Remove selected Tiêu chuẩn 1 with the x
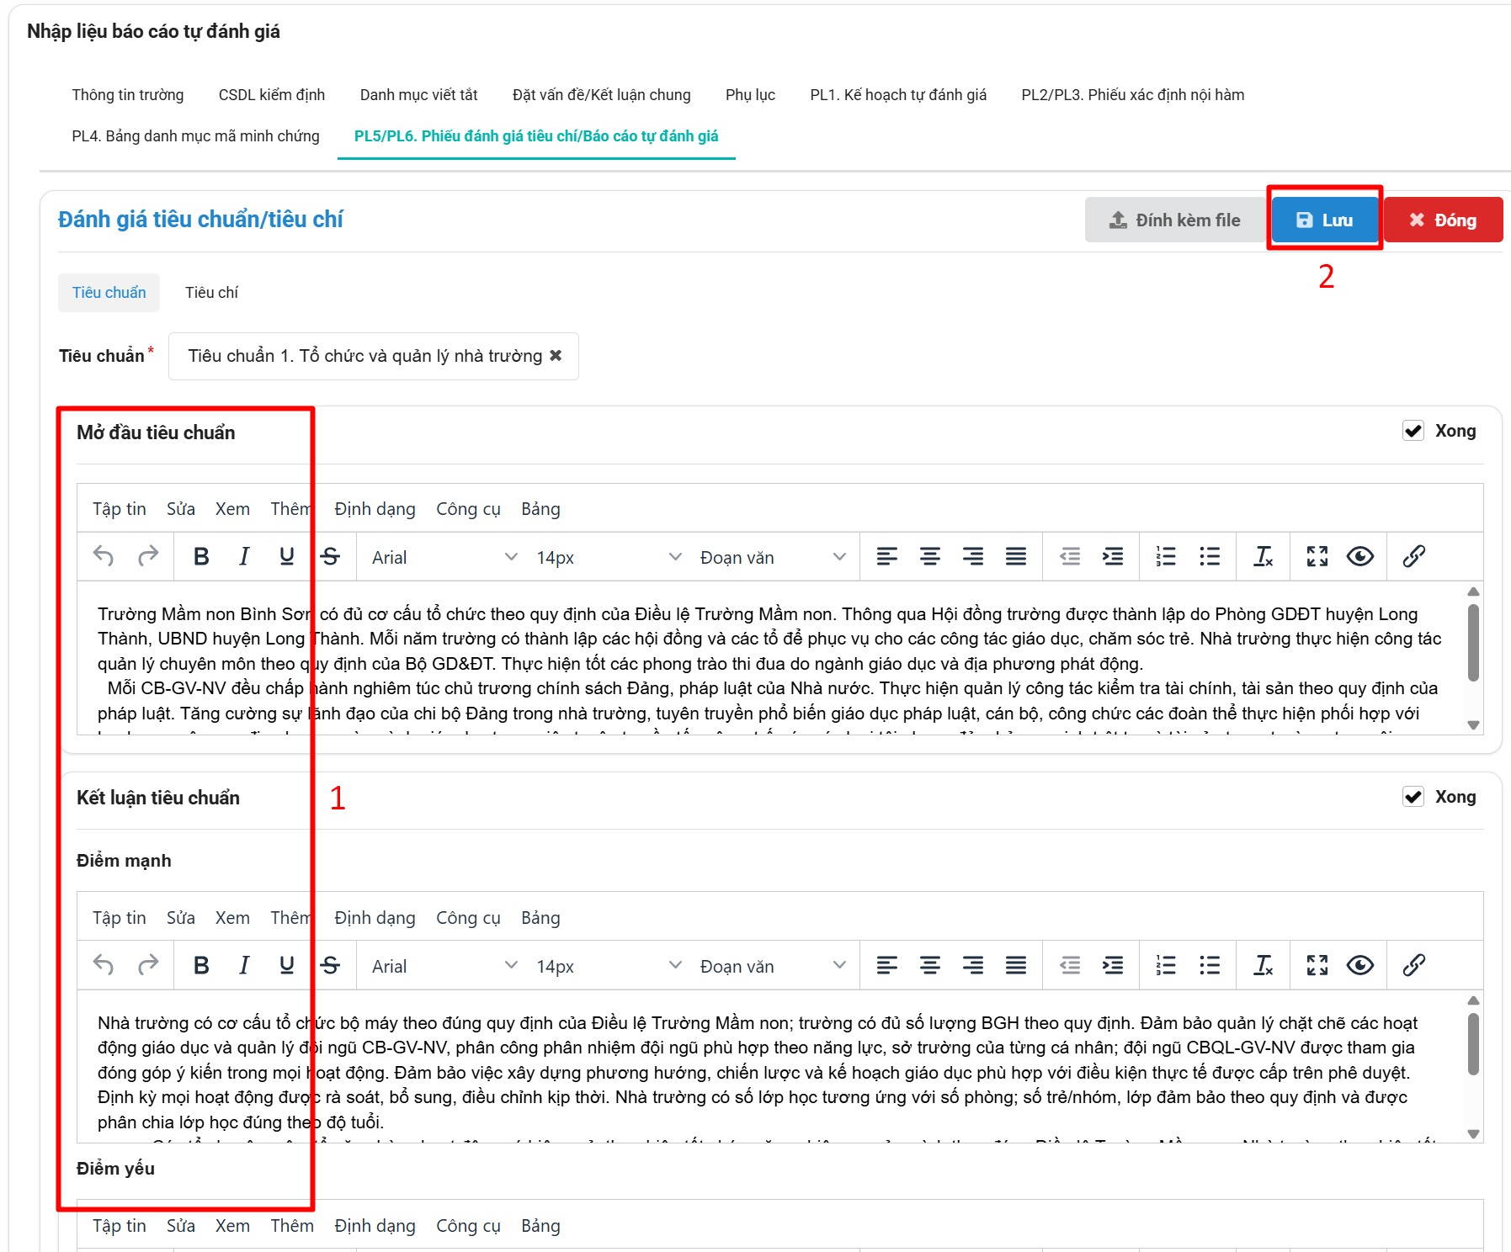This screenshot has height=1252, width=1511. click(556, 356)
